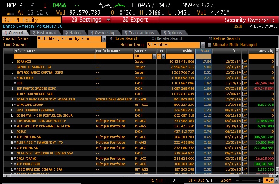Open history chart icon for ALKEN ASSET MANAGEMENT row
279x184 pixels.
(x=245, y=142)
